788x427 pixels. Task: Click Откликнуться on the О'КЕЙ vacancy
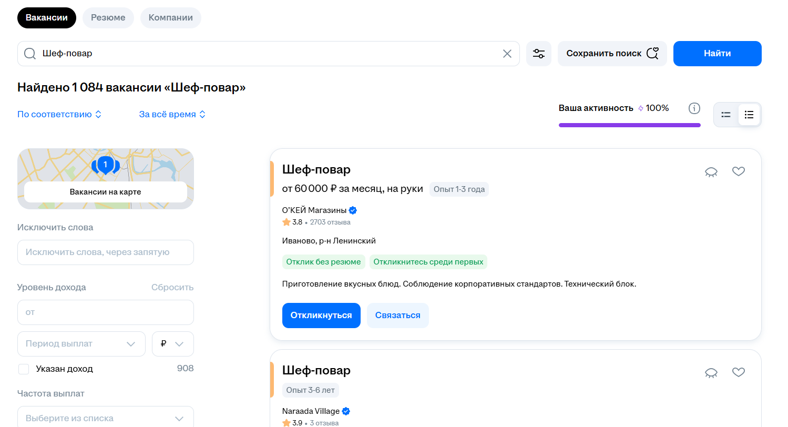click(321, 316)
